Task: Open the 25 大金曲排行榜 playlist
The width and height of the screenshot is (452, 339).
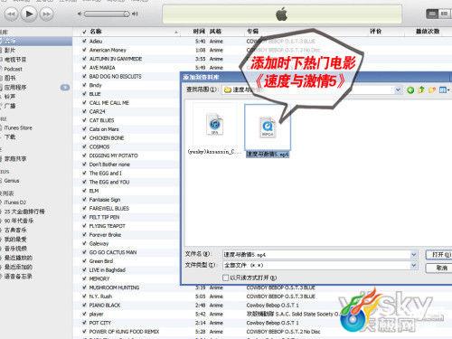Action: (x=24, y=212)
